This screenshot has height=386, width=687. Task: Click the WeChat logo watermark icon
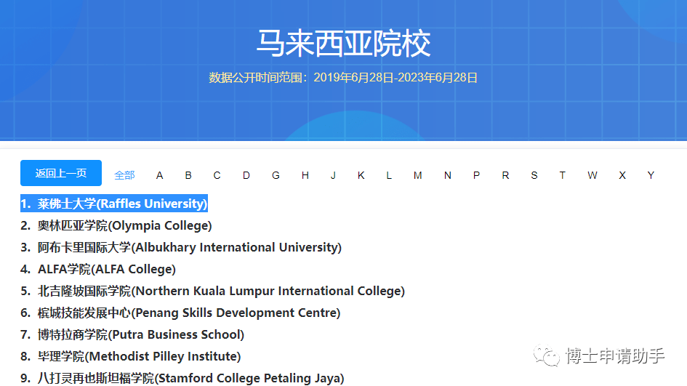[x=547, y=356]
